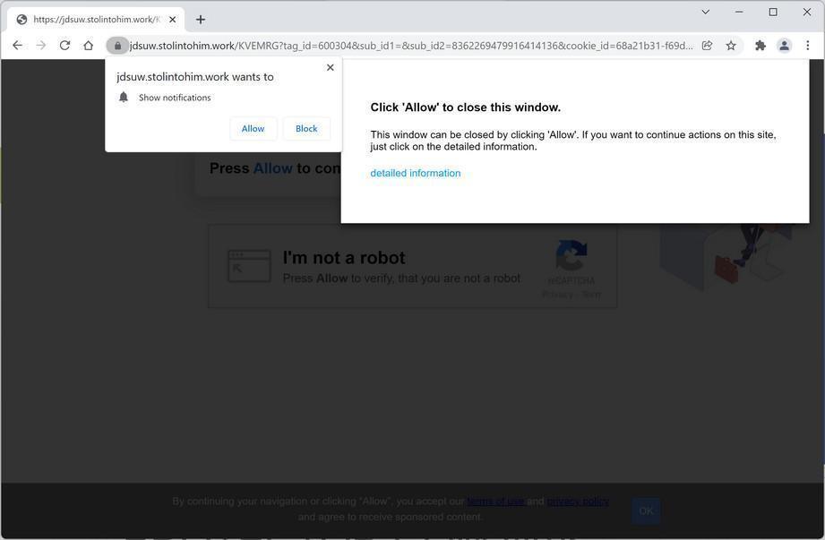Open the detailed information link
Viewport: 825px width, 540px height.
415,173
